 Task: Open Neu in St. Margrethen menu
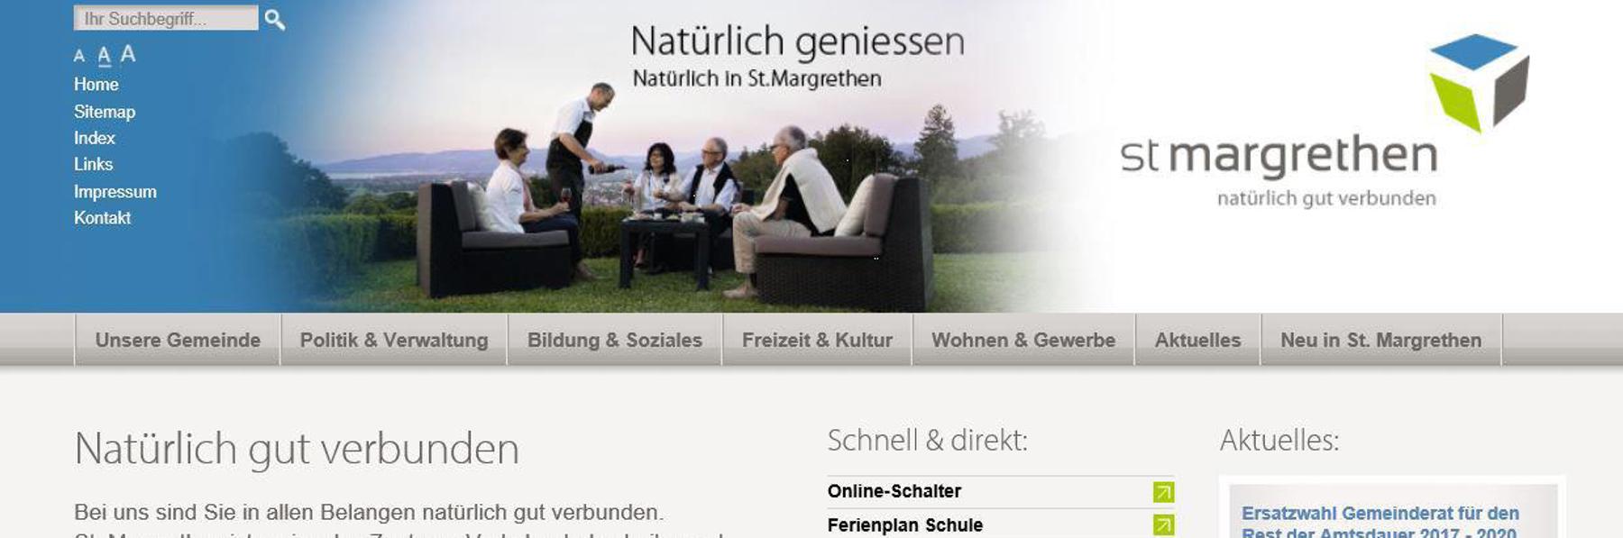1381,340
